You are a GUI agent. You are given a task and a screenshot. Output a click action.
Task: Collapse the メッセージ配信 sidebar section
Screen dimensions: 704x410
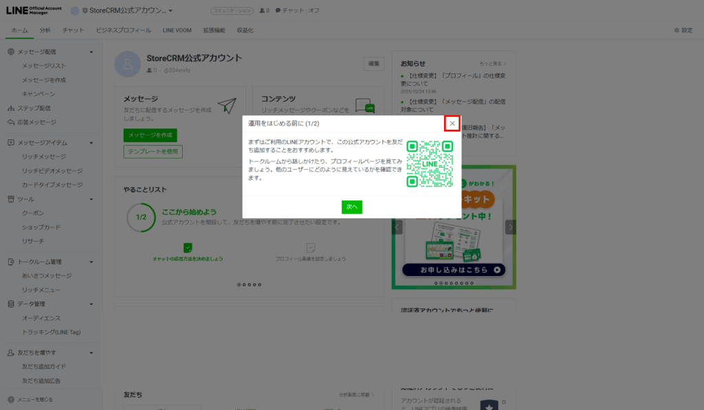tap(91, 52)
